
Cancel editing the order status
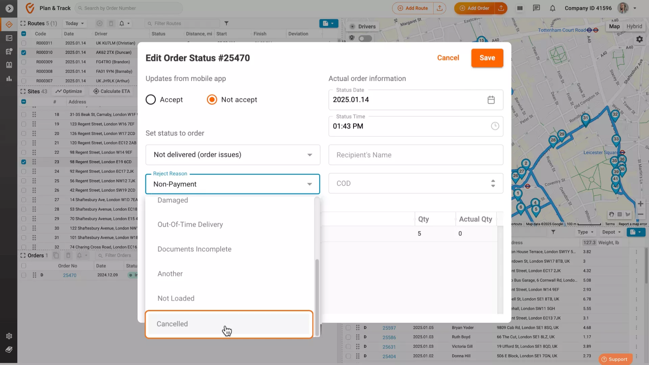pyautogui.click(x=448, y=58)
